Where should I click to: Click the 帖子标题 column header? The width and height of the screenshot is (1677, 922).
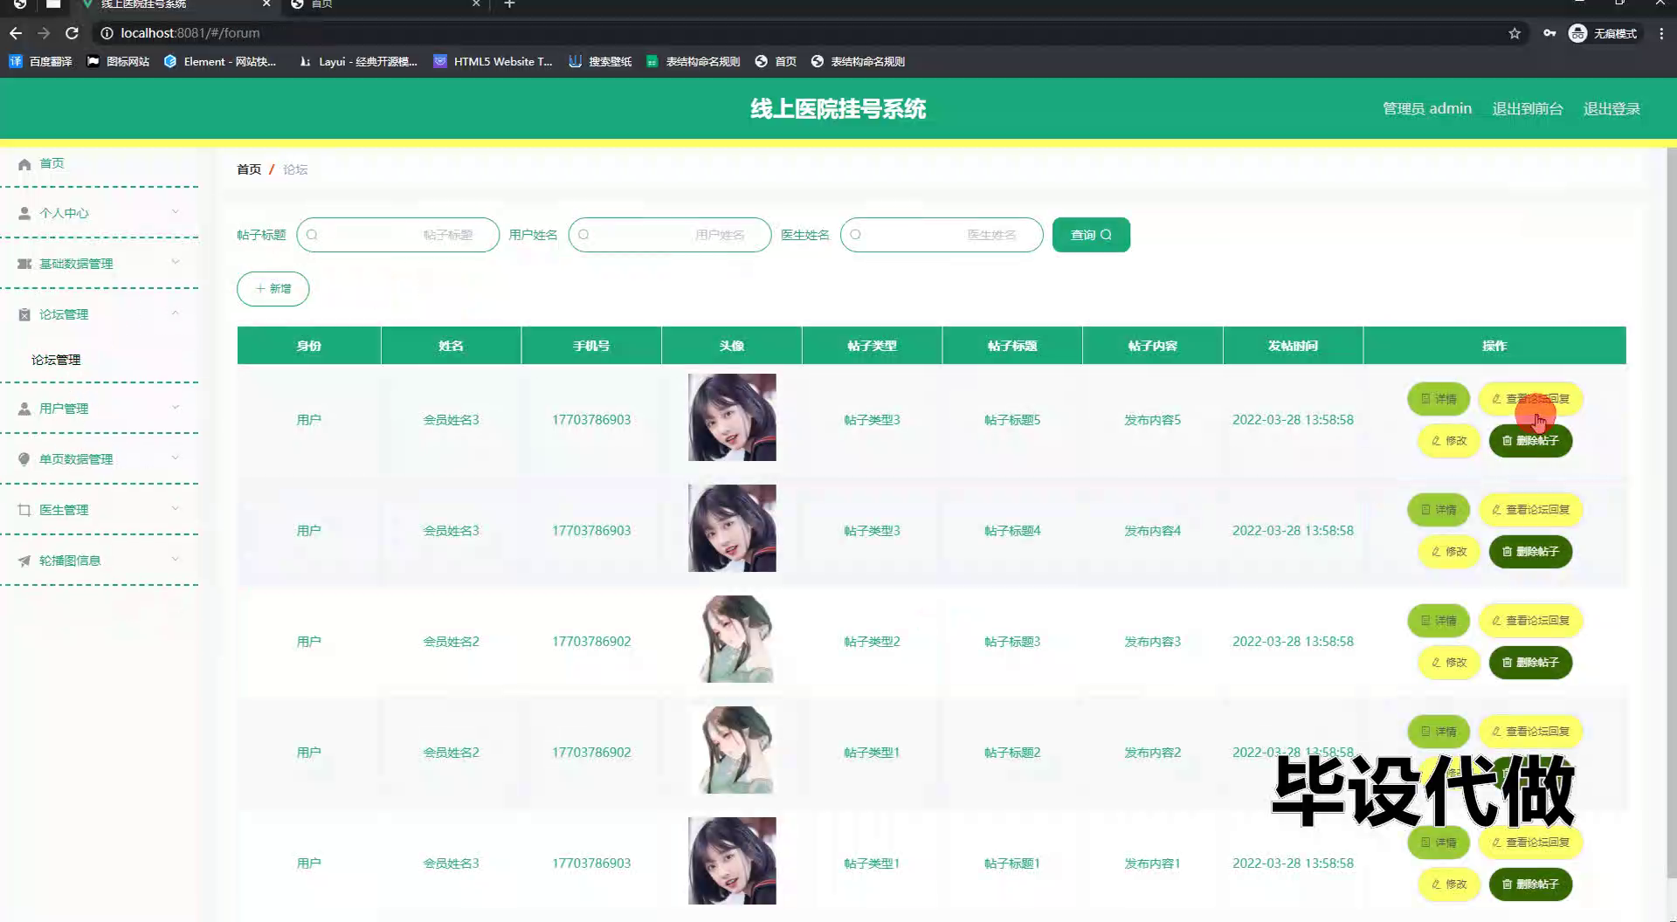pos(1012,346)
